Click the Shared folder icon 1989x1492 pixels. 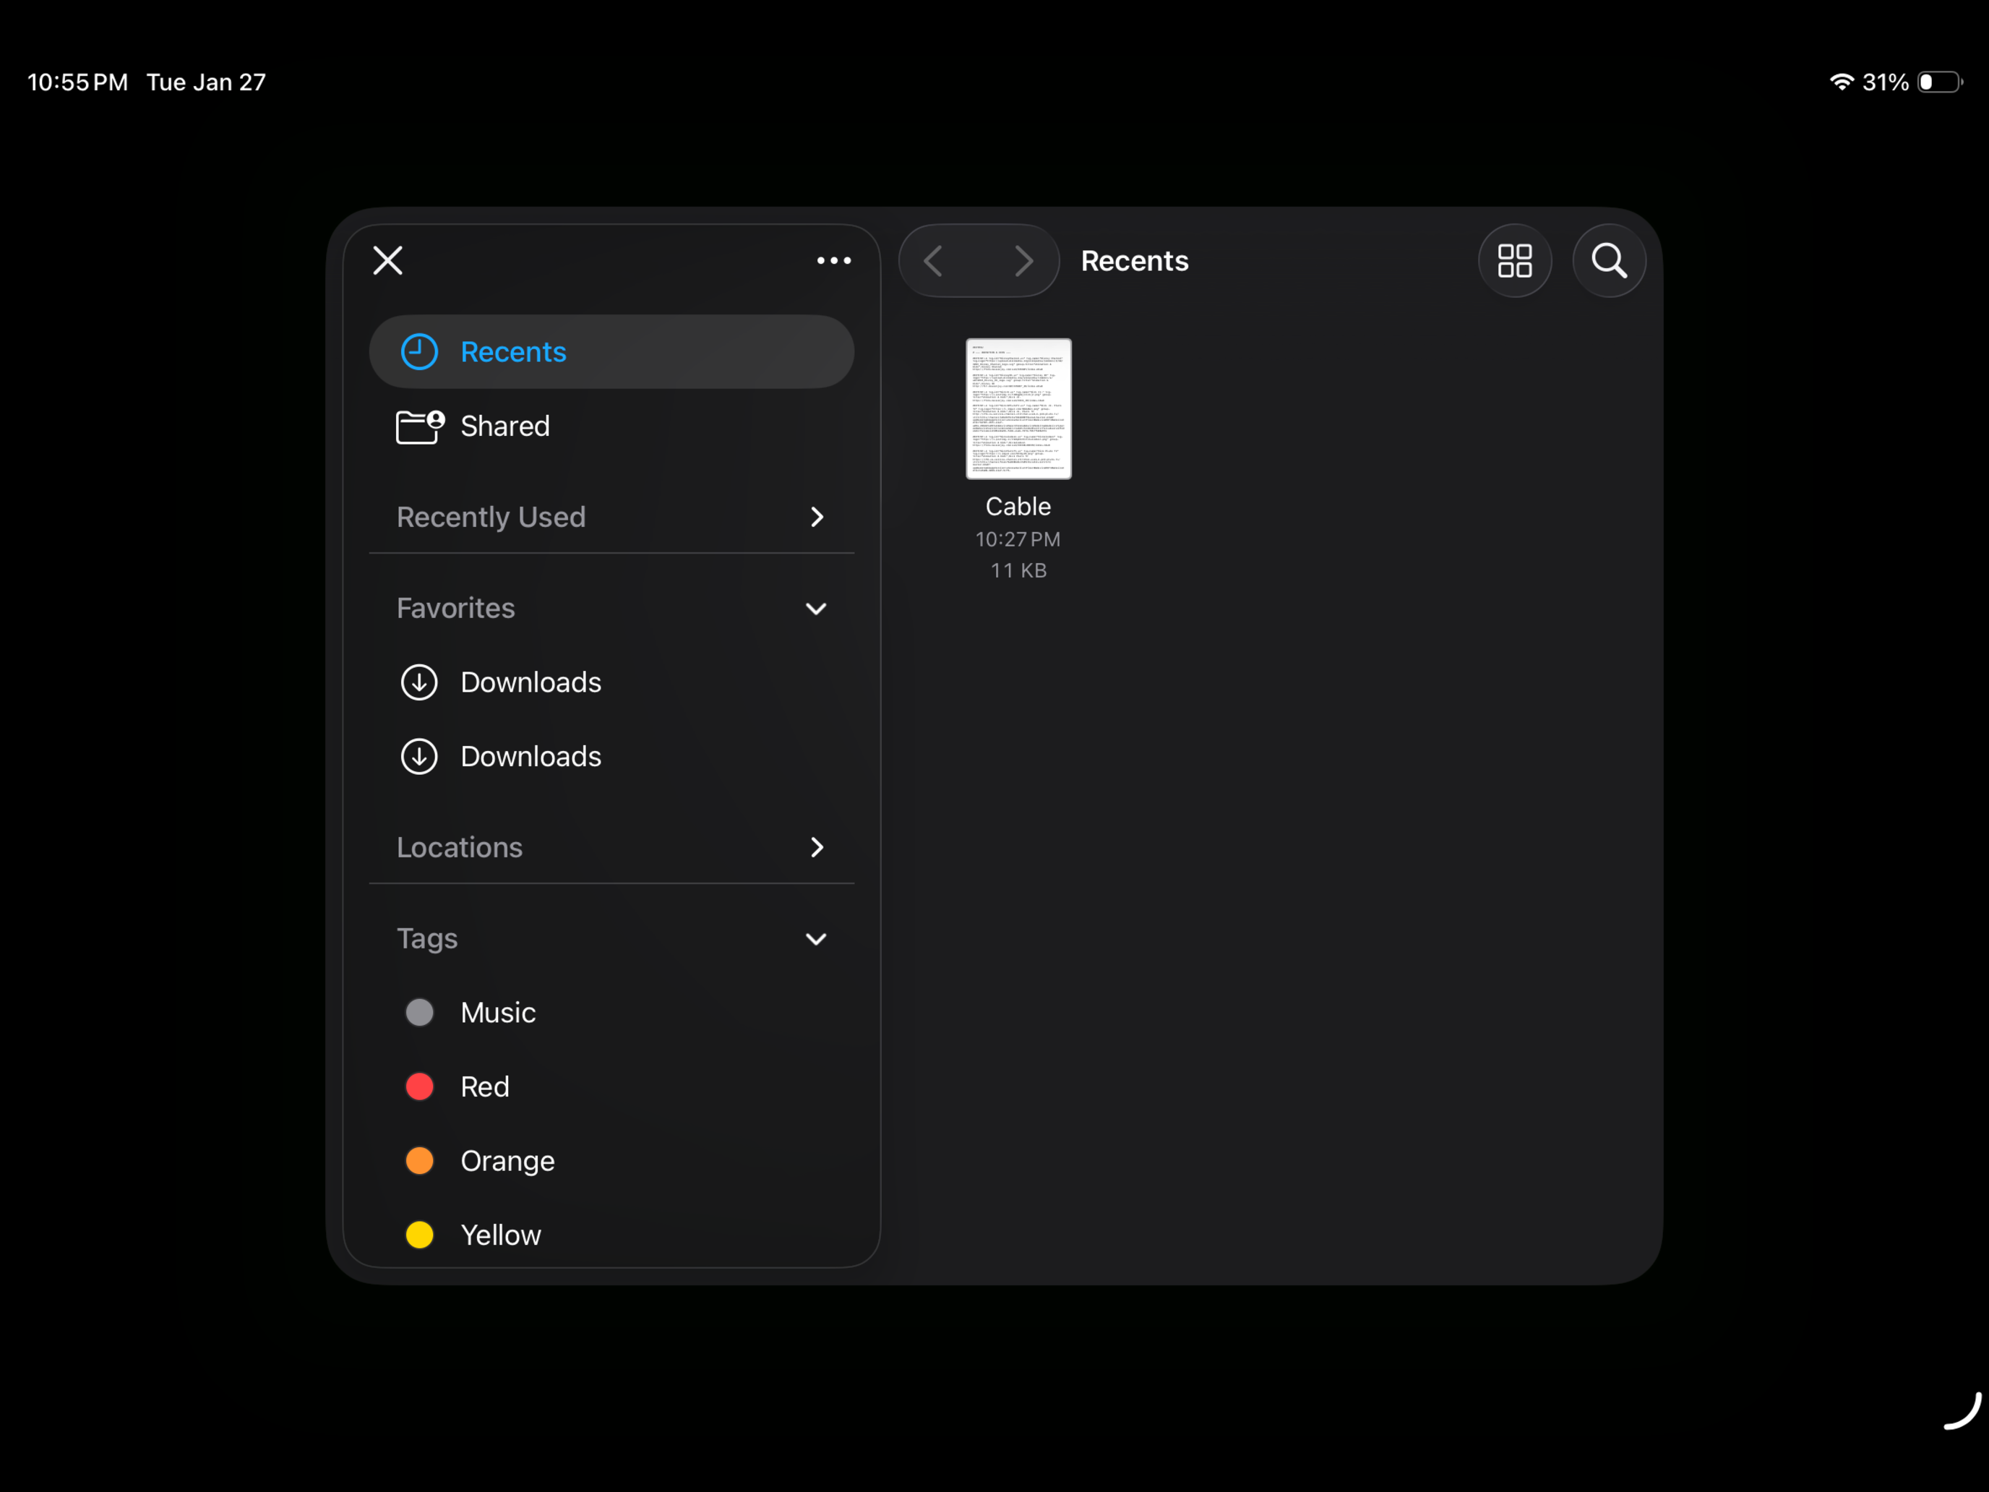(420, 426)
